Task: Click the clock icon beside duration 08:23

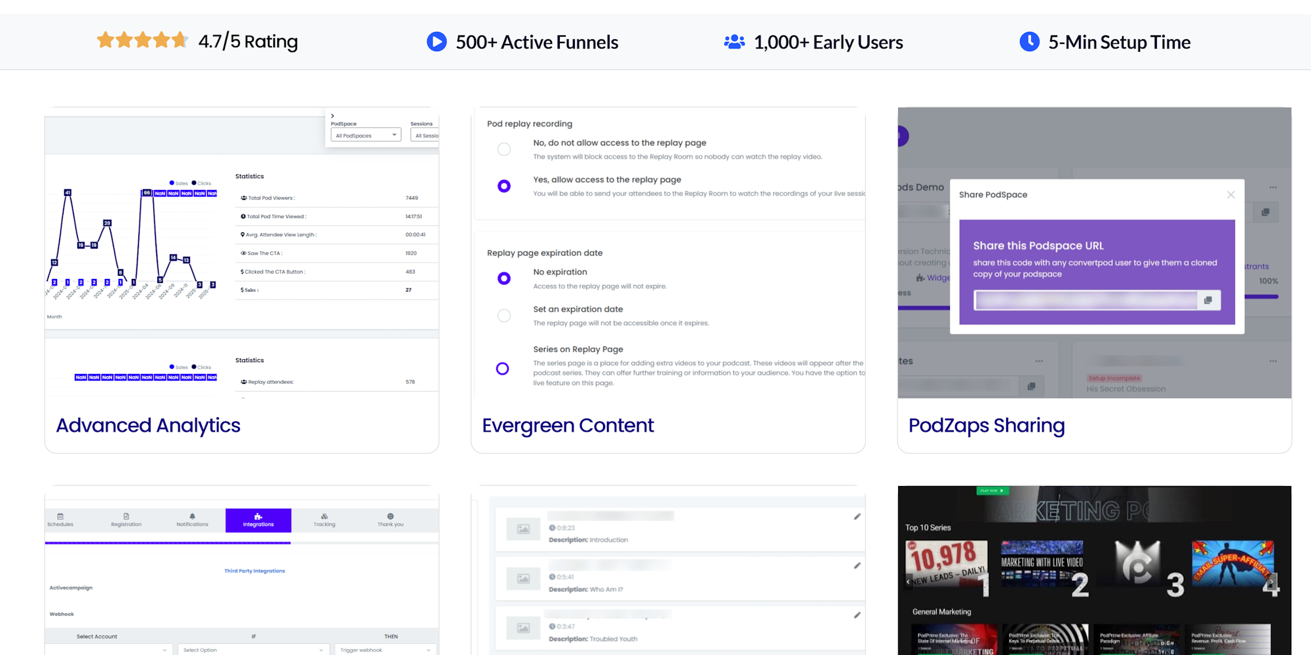Action: click(x=552, y=528)
